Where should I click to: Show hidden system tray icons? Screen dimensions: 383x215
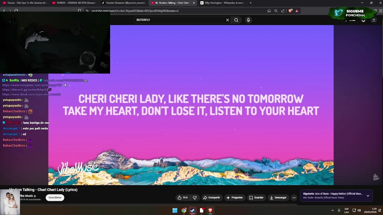pos(332,211)
